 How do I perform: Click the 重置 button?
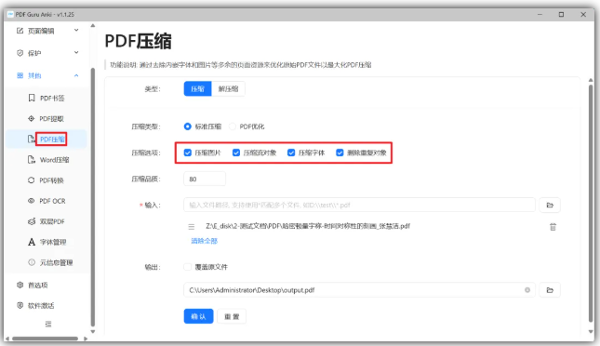(232, 316)
